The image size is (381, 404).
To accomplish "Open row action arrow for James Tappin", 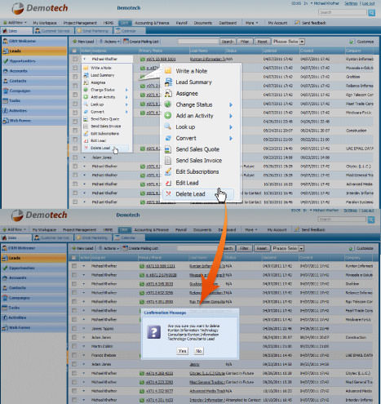I will (84, 328).
